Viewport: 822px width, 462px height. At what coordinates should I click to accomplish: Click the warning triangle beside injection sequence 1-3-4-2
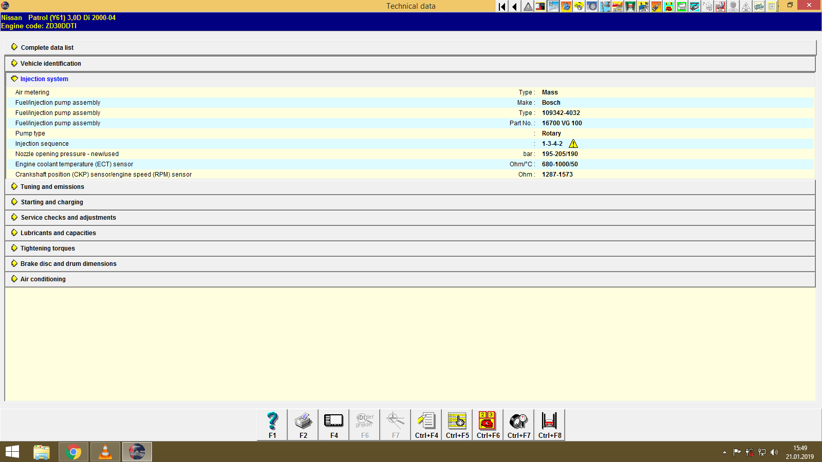point(573,144)
